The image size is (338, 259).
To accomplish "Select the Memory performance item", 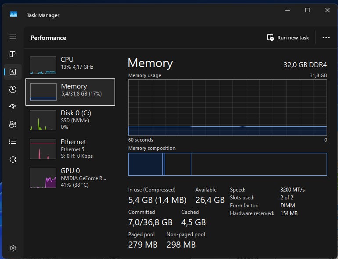I will (x=70, y=92).
